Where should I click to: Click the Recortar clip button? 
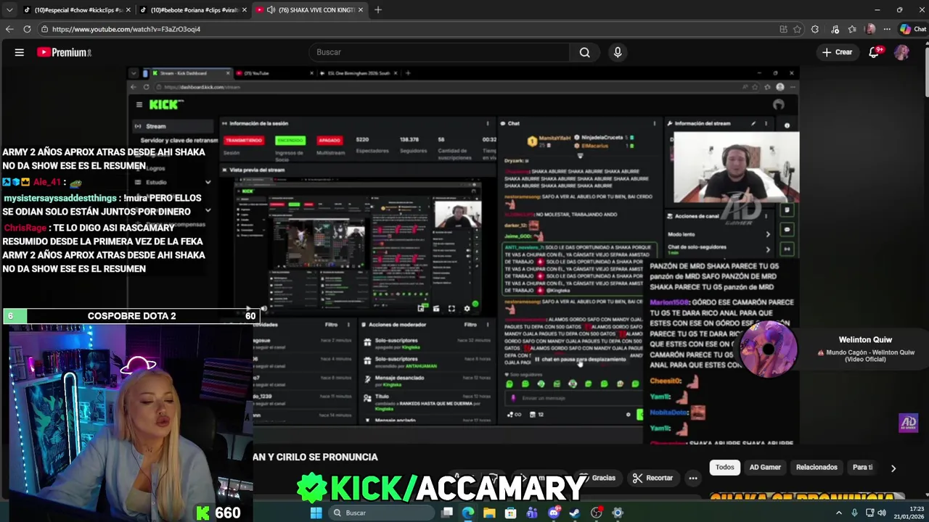[652, 478]
